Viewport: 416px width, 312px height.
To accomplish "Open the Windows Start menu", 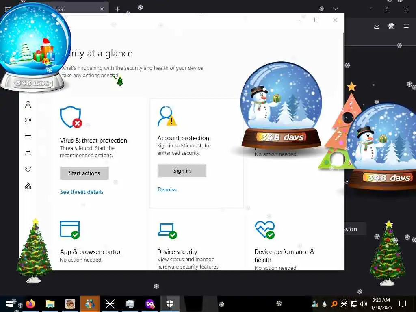I will click(x=10, y=304).
